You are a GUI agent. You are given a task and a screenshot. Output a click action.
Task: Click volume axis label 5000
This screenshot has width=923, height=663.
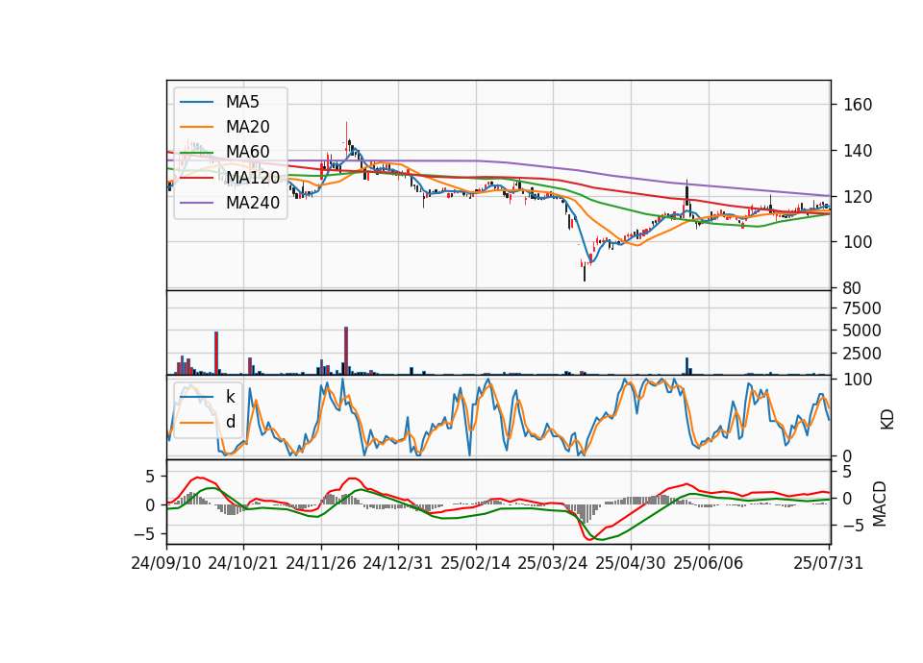pyautogui.click(x=861, y=331)
